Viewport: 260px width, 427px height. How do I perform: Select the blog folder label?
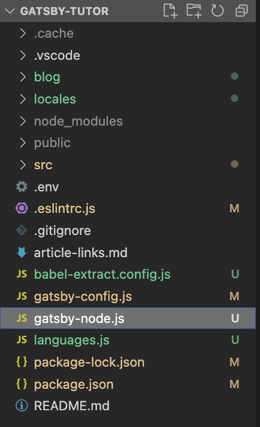tap(47, 77)
